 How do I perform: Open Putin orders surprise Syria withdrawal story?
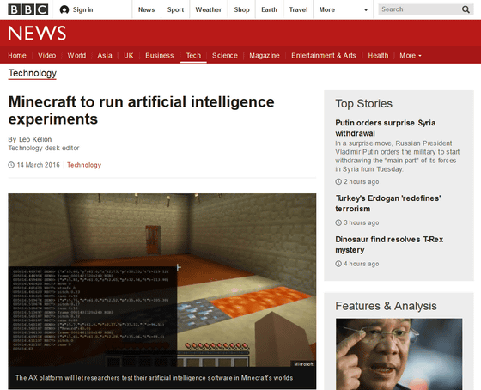(x=386, y=128)
